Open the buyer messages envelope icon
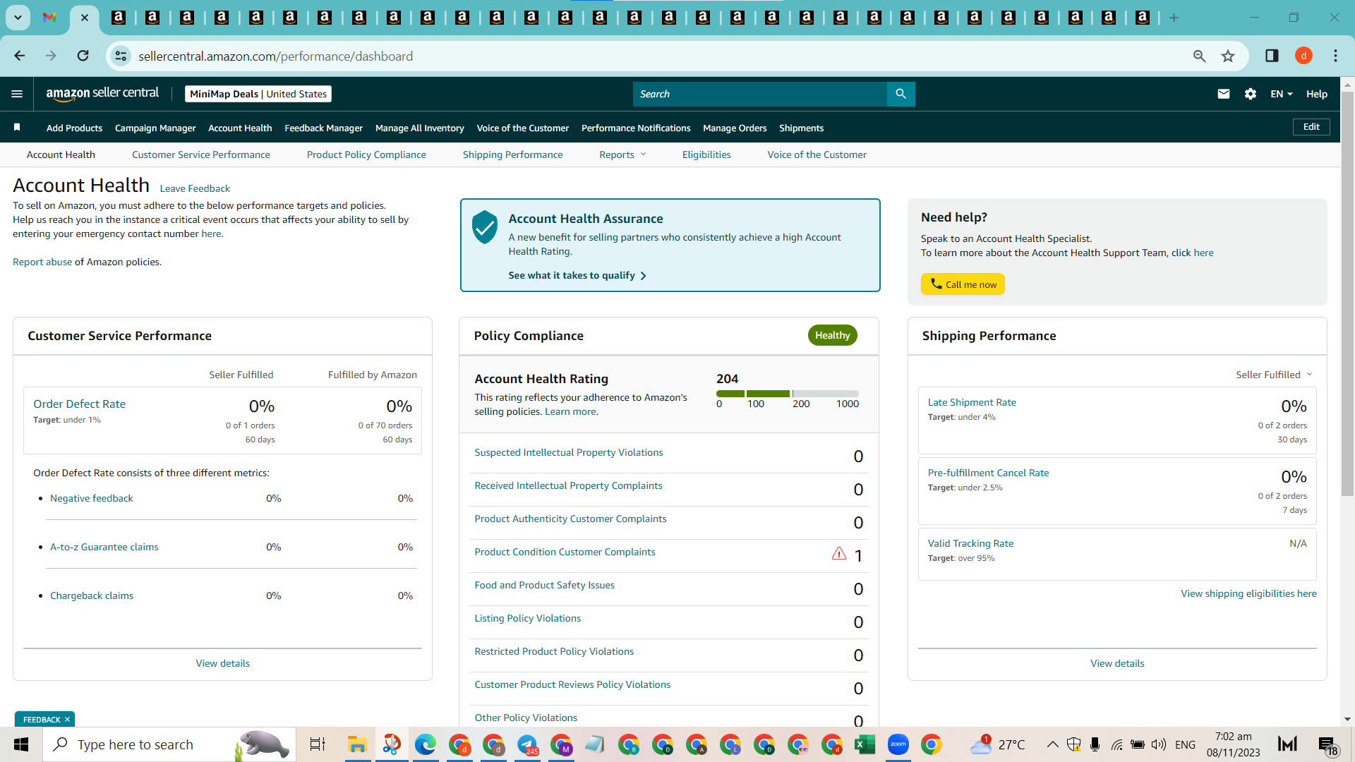Screen dimensions: 1355x762 pyautogui.click(x=1224, y=94)
